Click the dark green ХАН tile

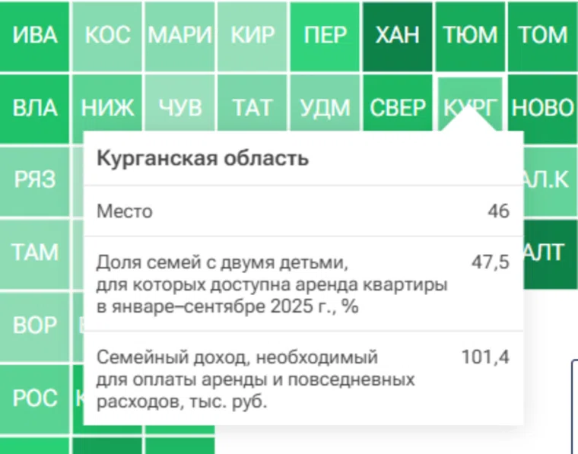397,36
